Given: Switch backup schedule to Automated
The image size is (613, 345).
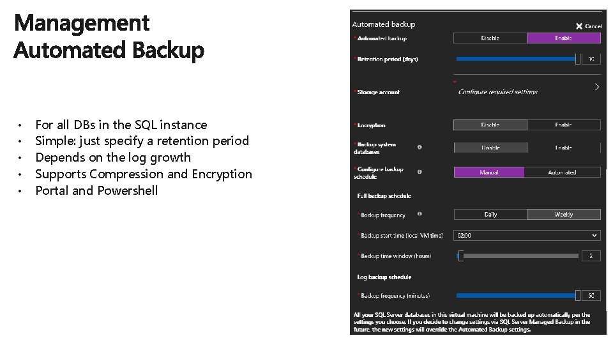Looking at the screenshot, I should pyautogui.click(x=562, y=172).
